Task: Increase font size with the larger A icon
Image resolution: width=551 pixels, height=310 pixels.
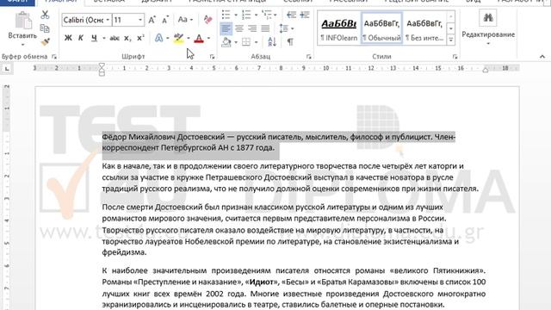Action: tap(152, 20)
